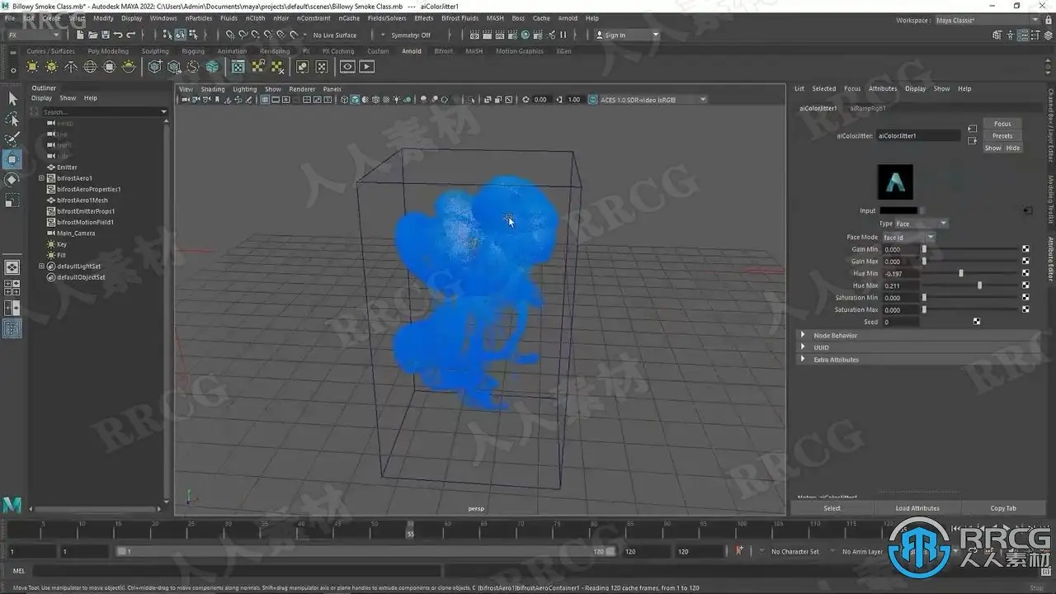The image size is (1056, 594).
Task: Click the Redo arrow icon
Action: 131,35
